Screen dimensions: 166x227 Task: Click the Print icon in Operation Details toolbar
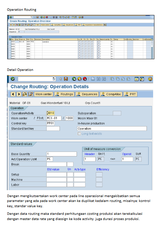[x=93, y=79]
